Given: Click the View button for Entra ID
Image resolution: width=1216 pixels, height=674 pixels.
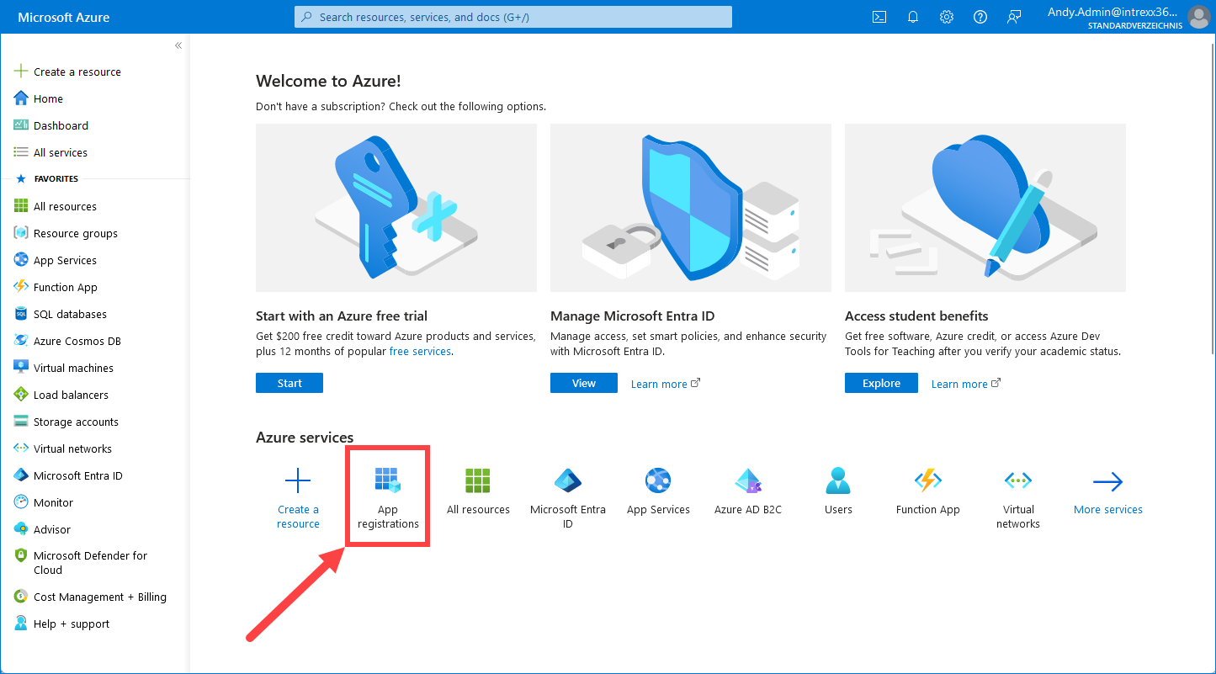Looking at the screenshot, I should [x=584, y=383].
